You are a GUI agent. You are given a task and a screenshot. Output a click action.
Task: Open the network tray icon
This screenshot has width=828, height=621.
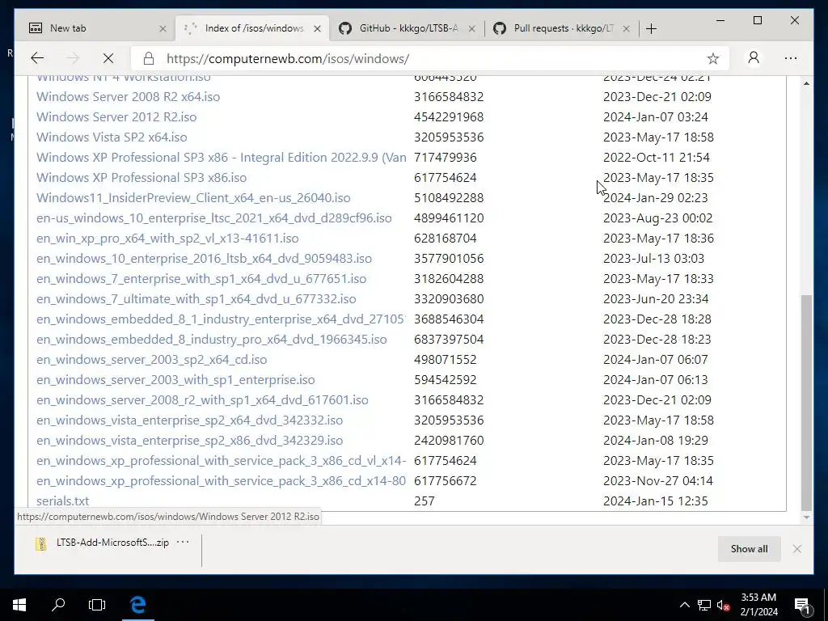pyautogui.click(x=704, y=605)
